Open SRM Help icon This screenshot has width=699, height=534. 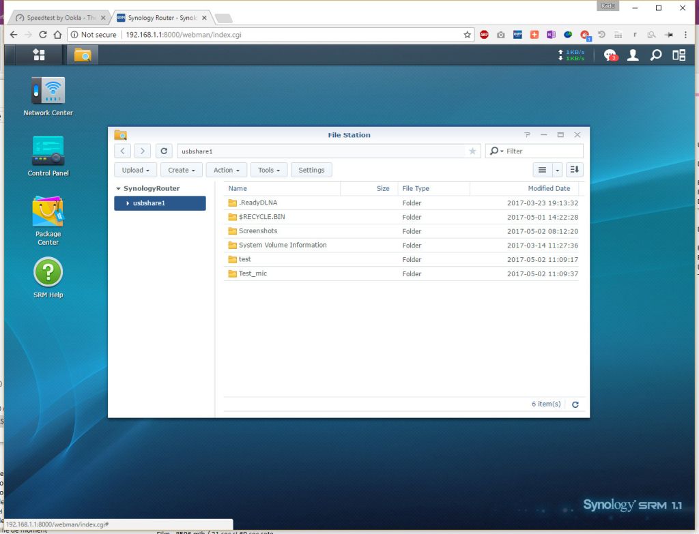click(48, 272)
